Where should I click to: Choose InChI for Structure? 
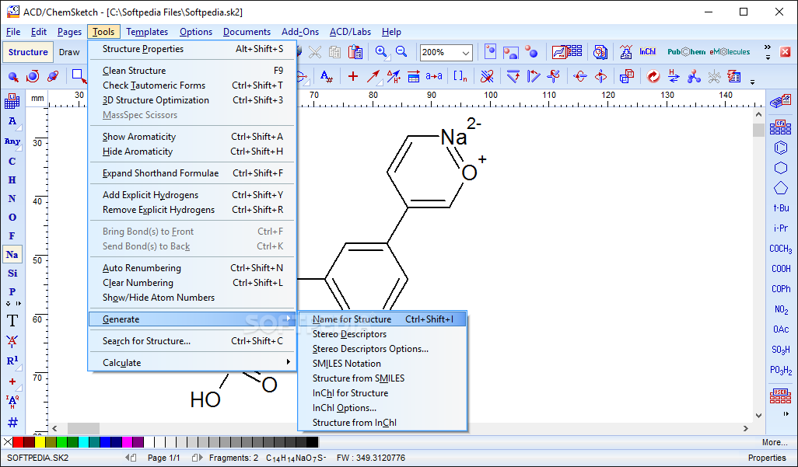coord(382,393)
